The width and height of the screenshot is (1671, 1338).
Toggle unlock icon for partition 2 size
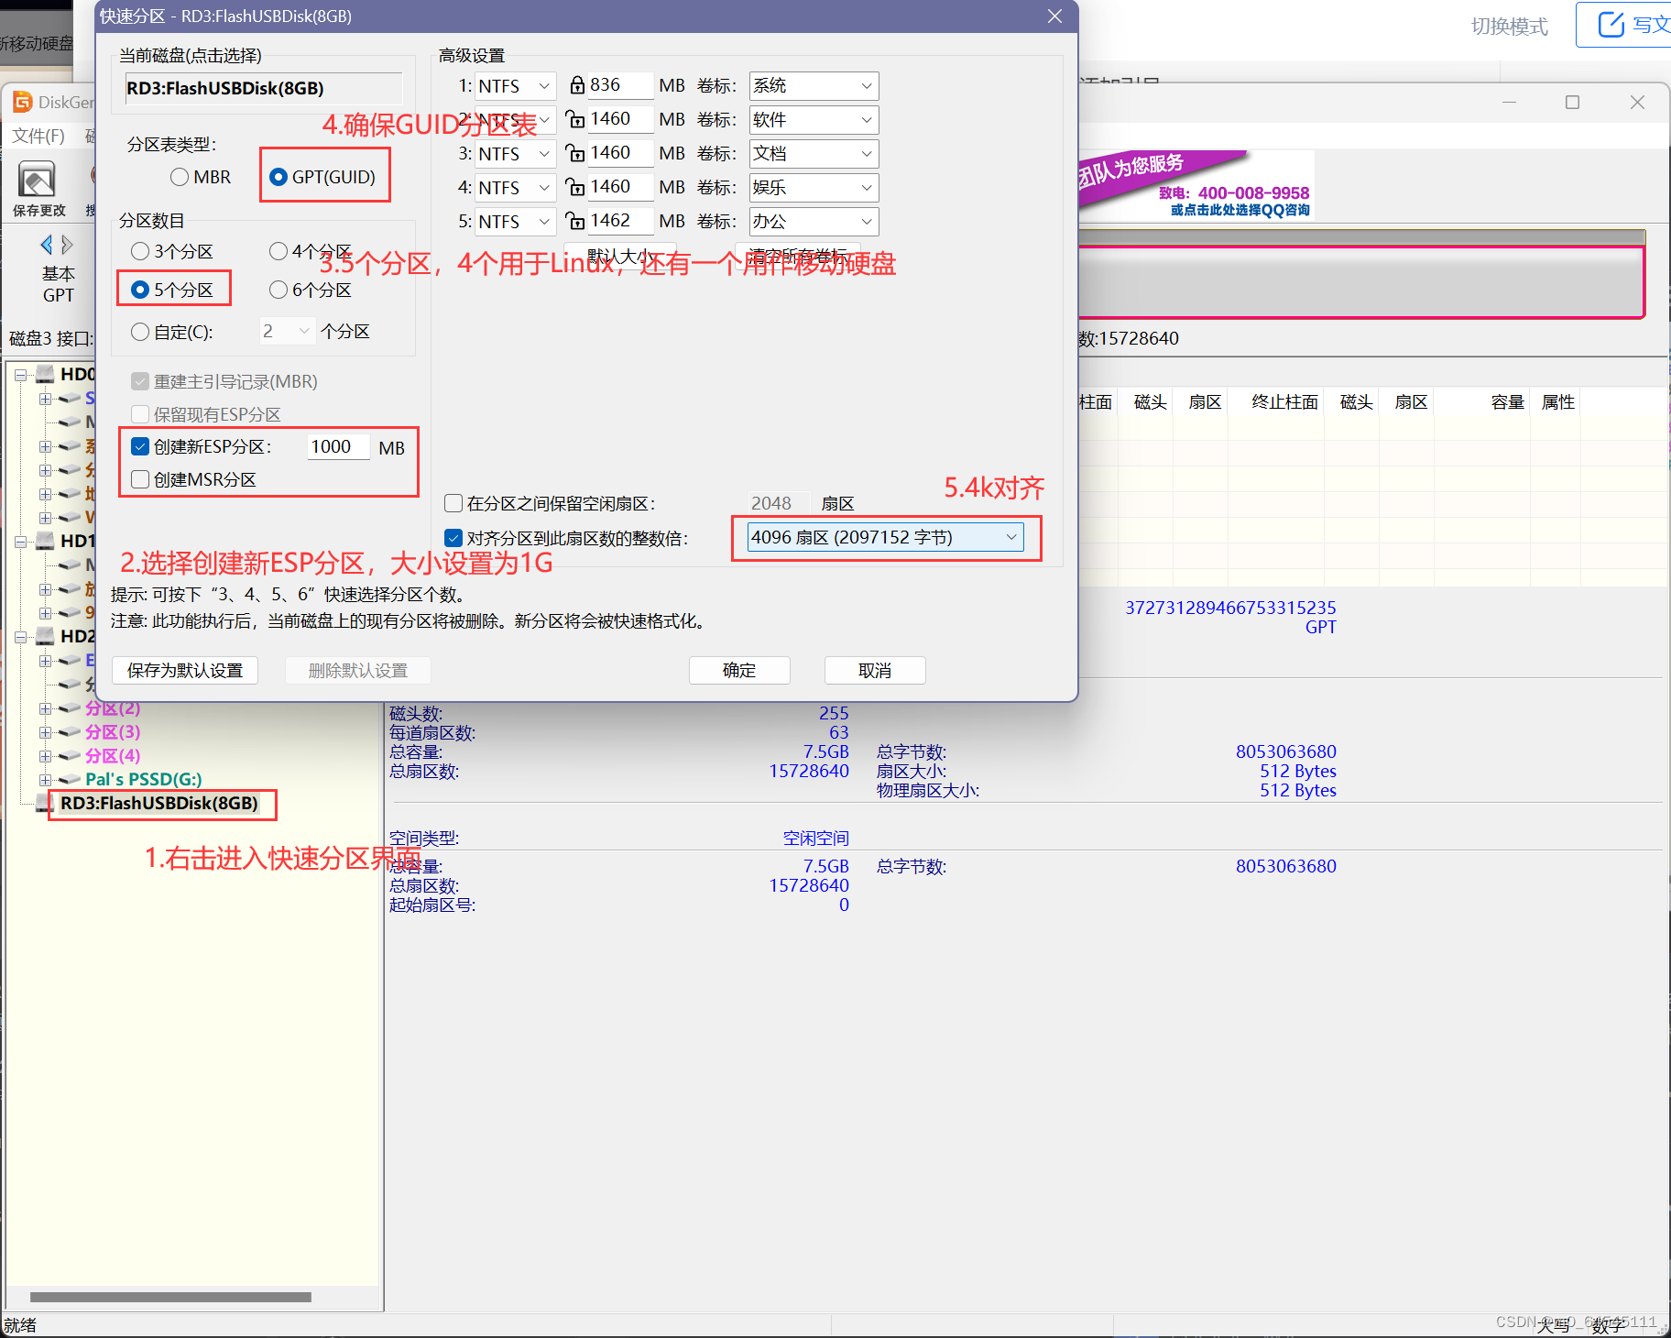[x=575, y=119]
